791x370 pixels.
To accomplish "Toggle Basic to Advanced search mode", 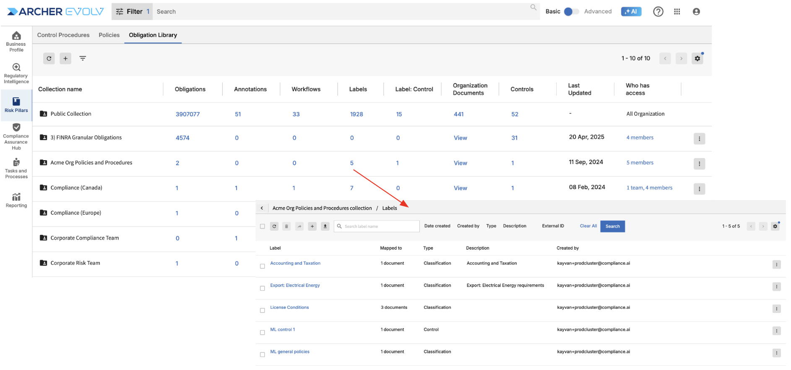I will (x=571, y=12).
